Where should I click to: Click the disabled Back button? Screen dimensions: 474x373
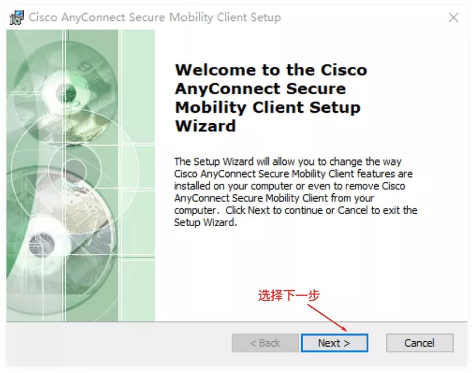tap(265, 343)
